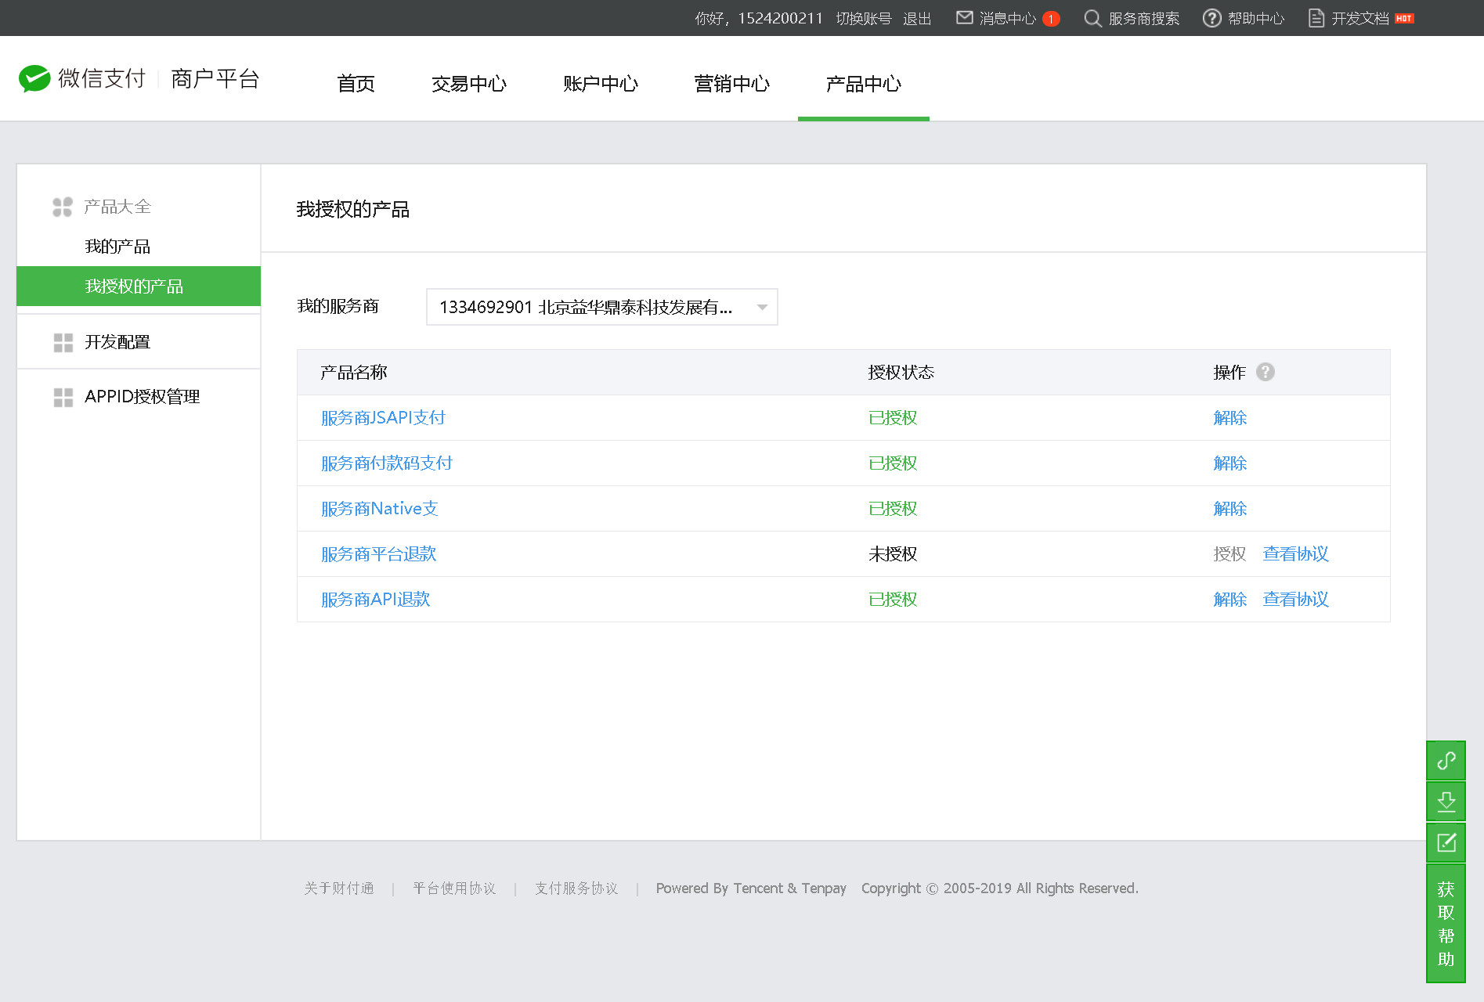Open the APPID授权管理 sidebar section
The width and height of the screenshot is (1484, 1002).
[142, 397]
